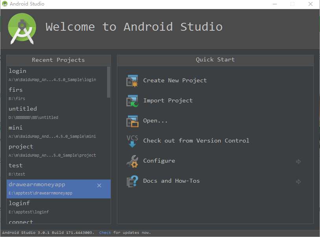Open the recent project loginf
Screen dimensions: 320x237
pos(59,208)
